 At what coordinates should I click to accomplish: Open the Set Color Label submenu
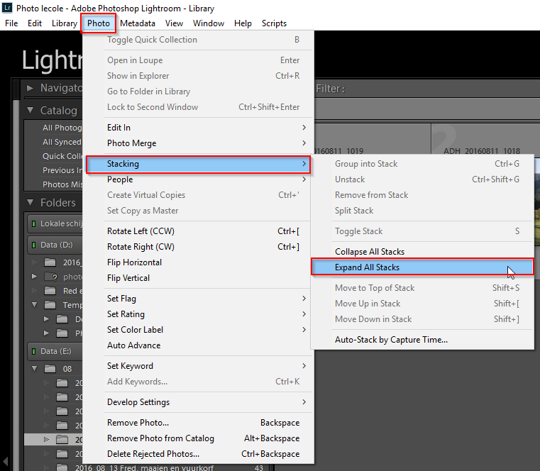135,330
